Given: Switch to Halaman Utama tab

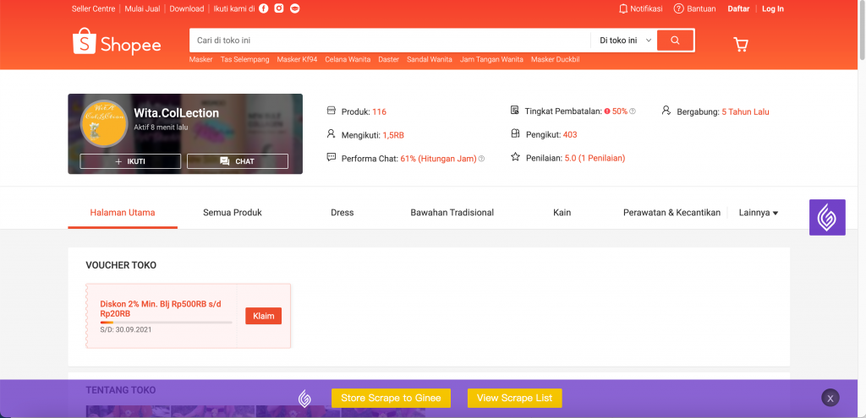Looking at the screenshot, I should point(123,212).
